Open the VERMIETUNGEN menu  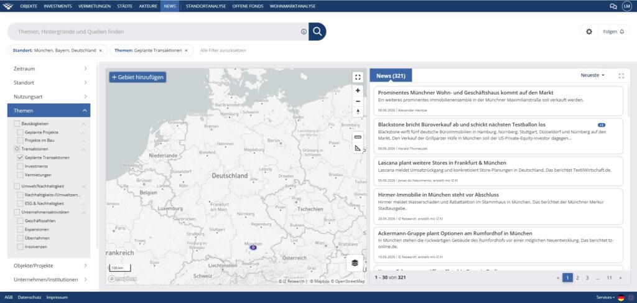pyautogui.click(x=95, y=6)
